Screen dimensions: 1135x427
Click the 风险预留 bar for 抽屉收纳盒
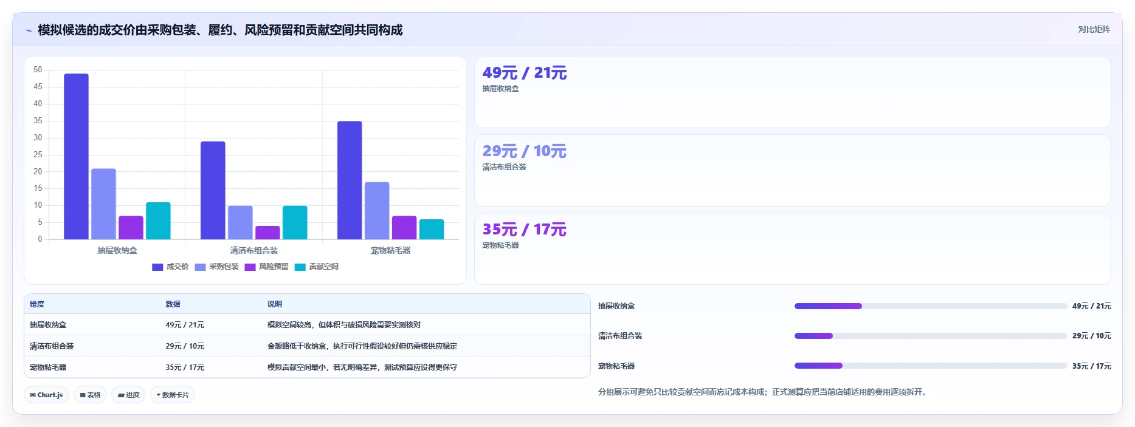point(131,228)
